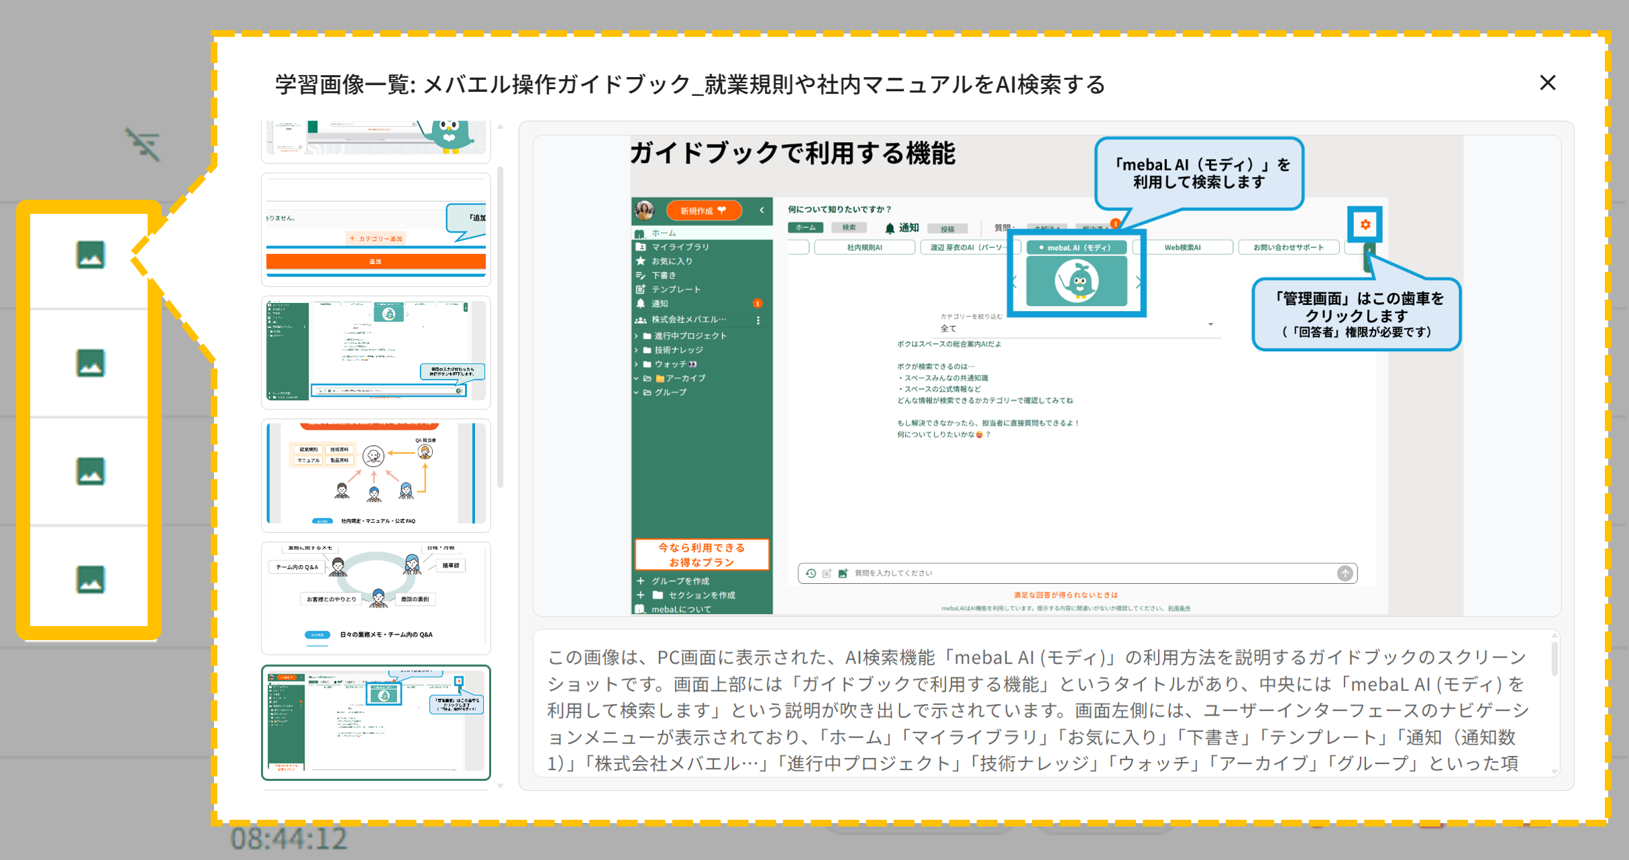Close the 学習画像一覧 dialog

(x=1547, y=83)
